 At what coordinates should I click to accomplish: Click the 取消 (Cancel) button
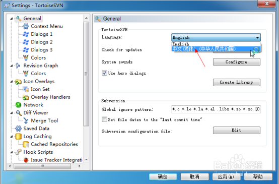[x=194, y=177]
